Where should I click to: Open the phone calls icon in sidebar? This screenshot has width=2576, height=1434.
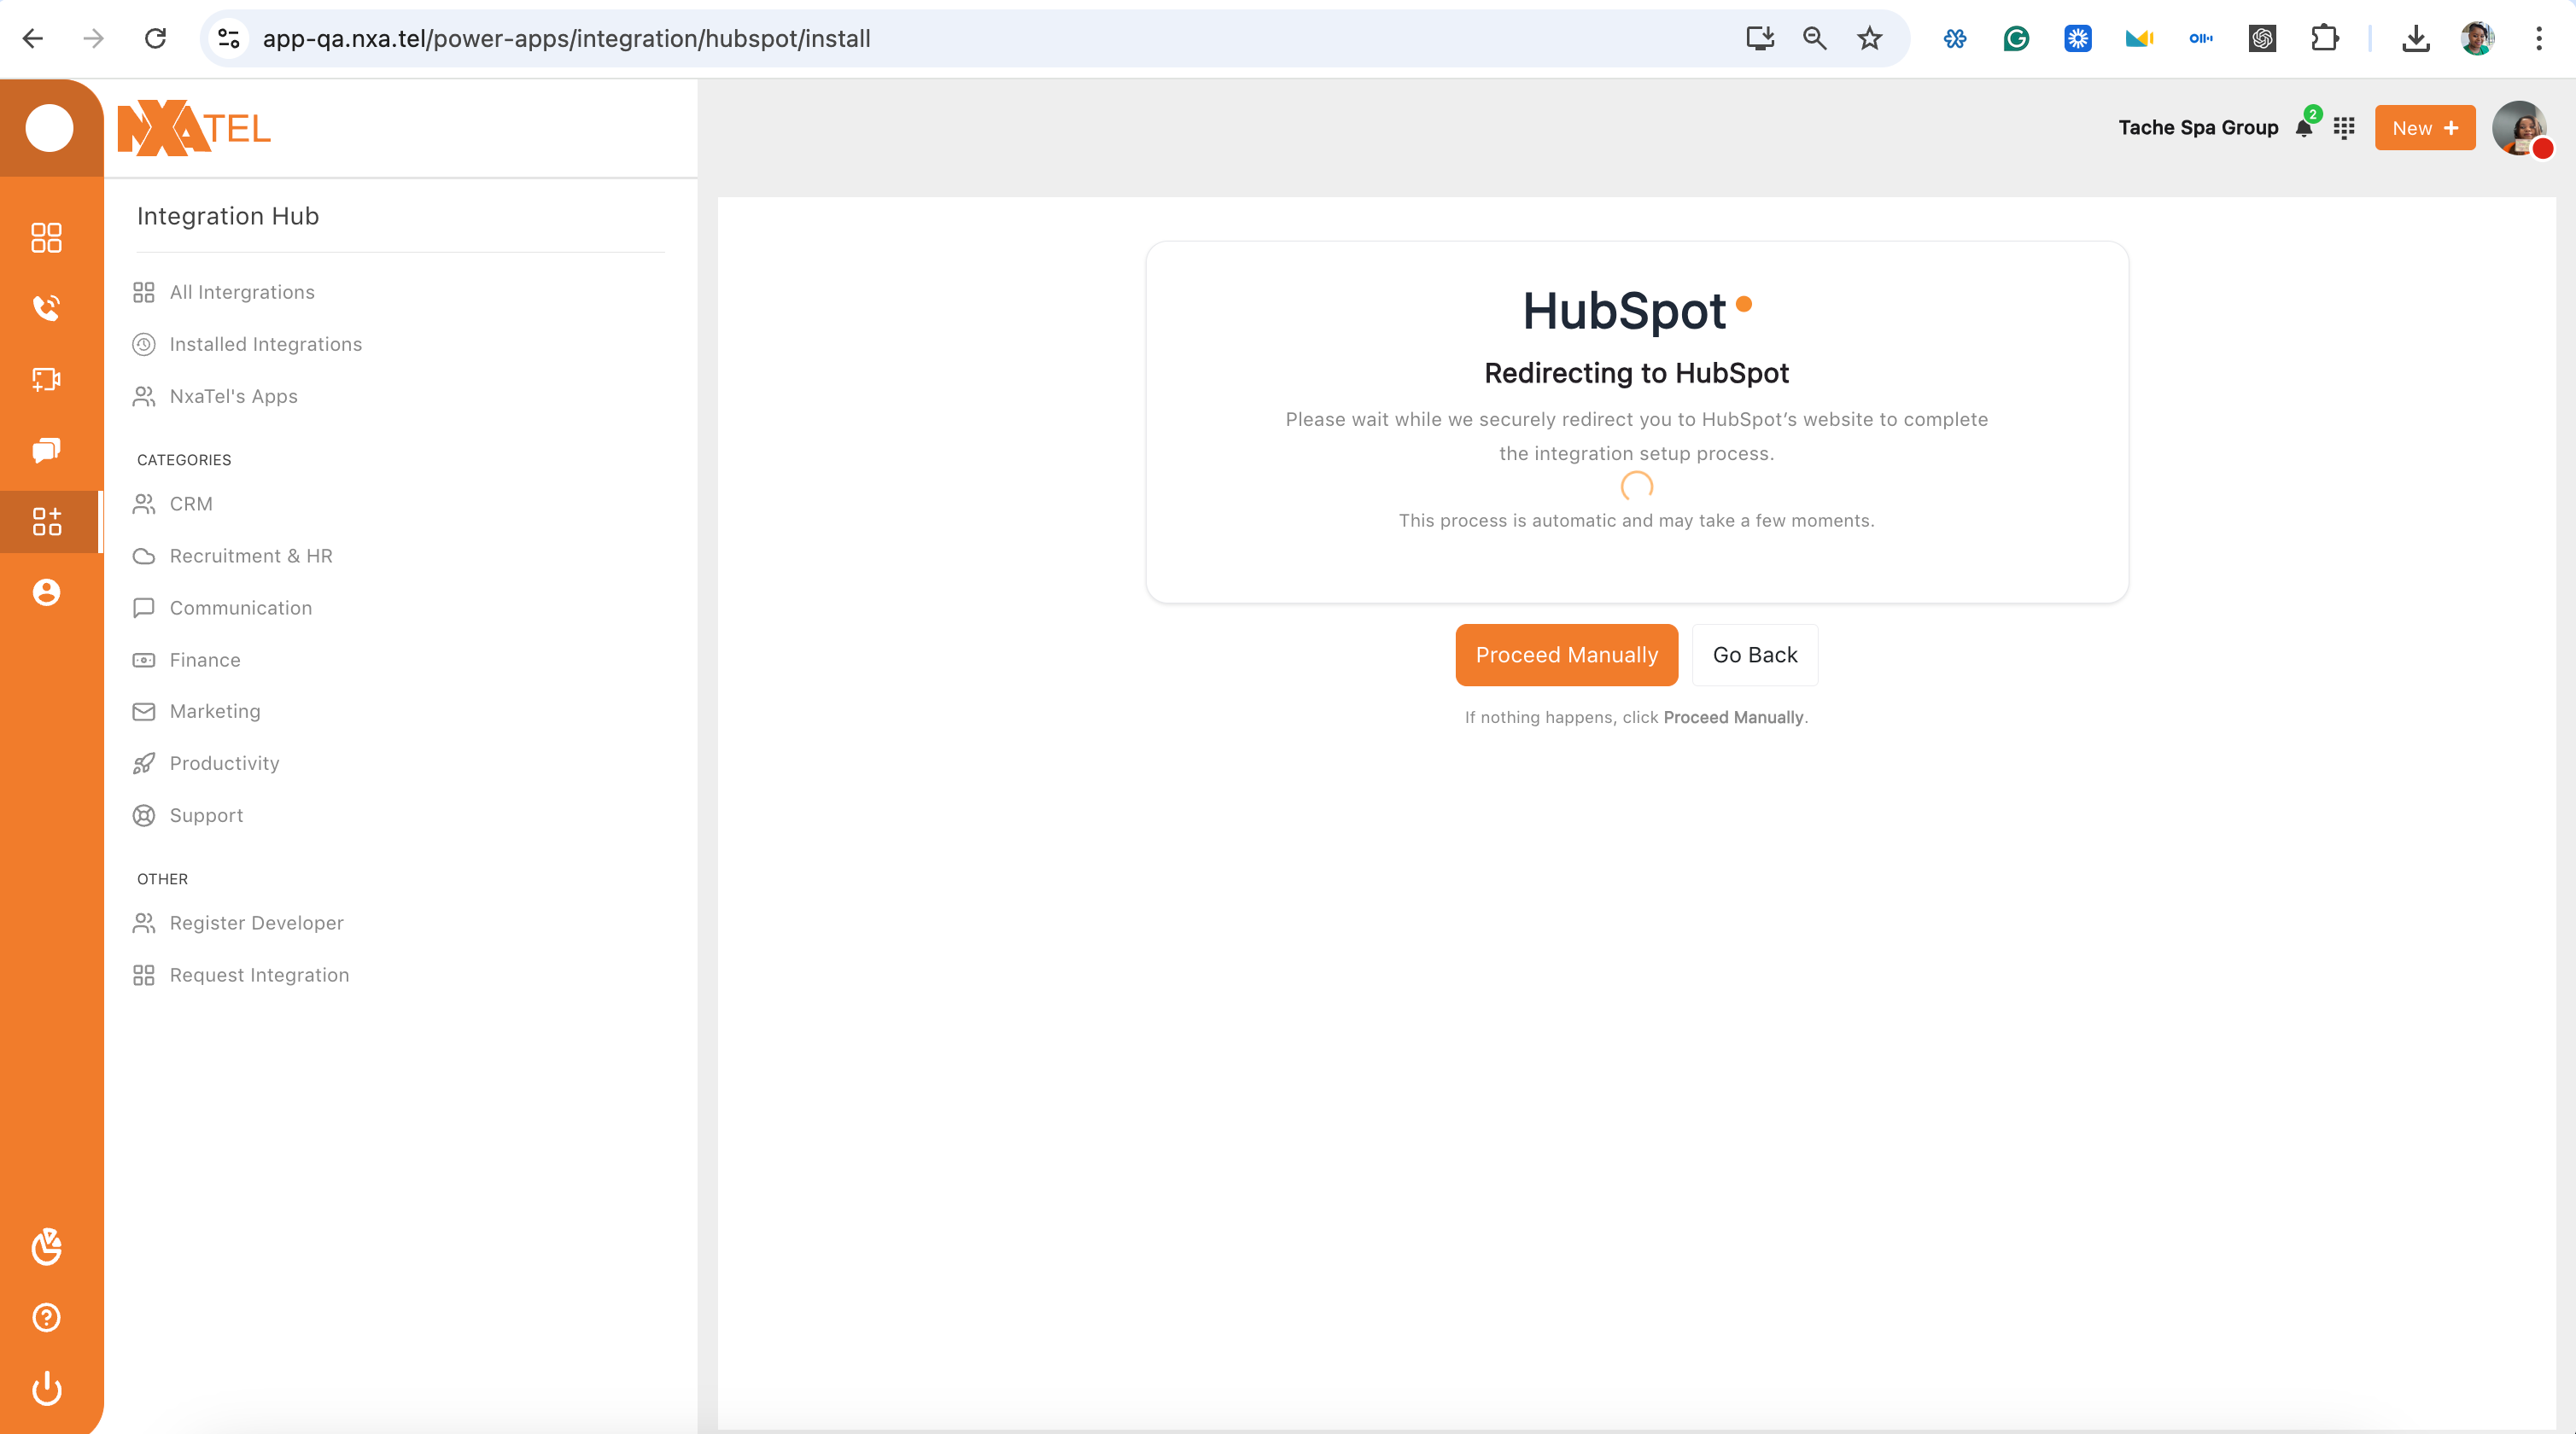(46, 307)
